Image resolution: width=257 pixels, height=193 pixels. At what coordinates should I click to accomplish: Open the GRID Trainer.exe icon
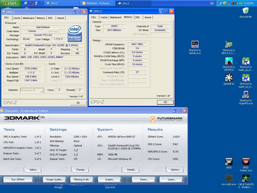click(x=246, y=161)
